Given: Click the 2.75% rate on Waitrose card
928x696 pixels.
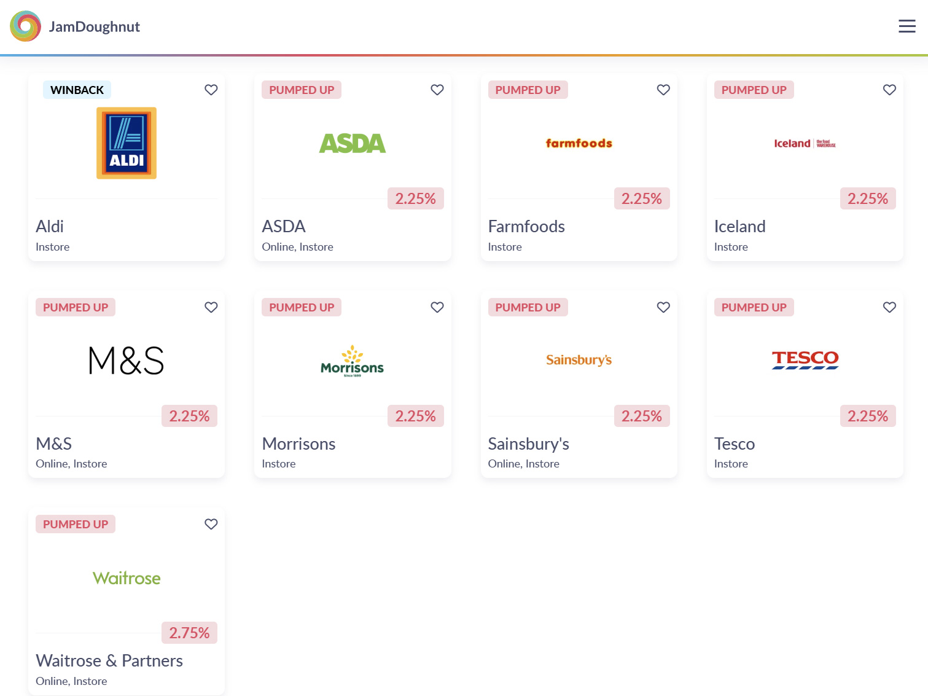Looking at the screenshot, I should point(189,632).
